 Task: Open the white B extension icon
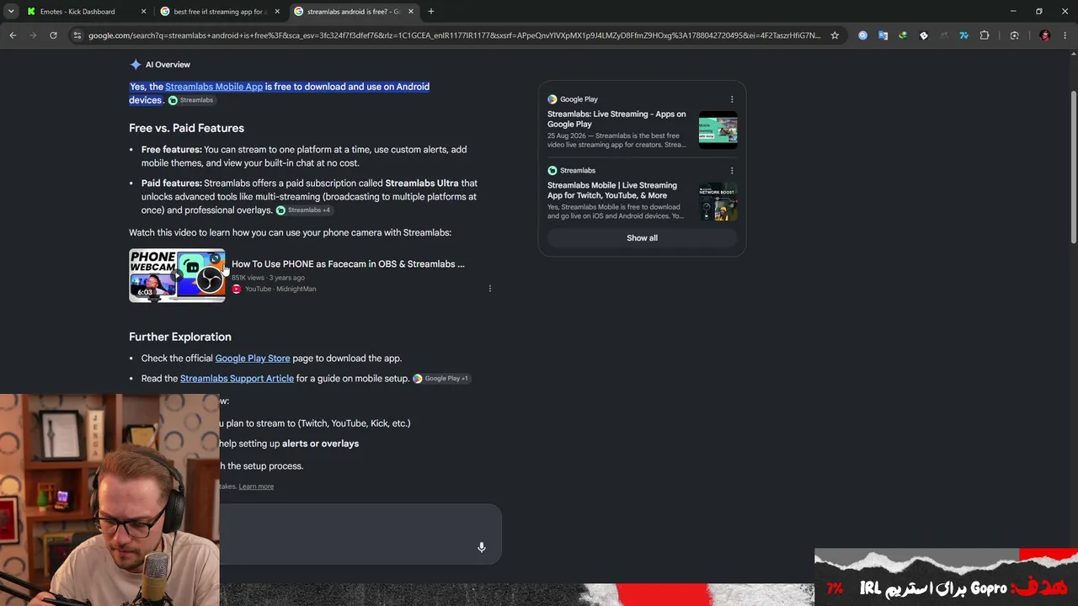(924, 35)
